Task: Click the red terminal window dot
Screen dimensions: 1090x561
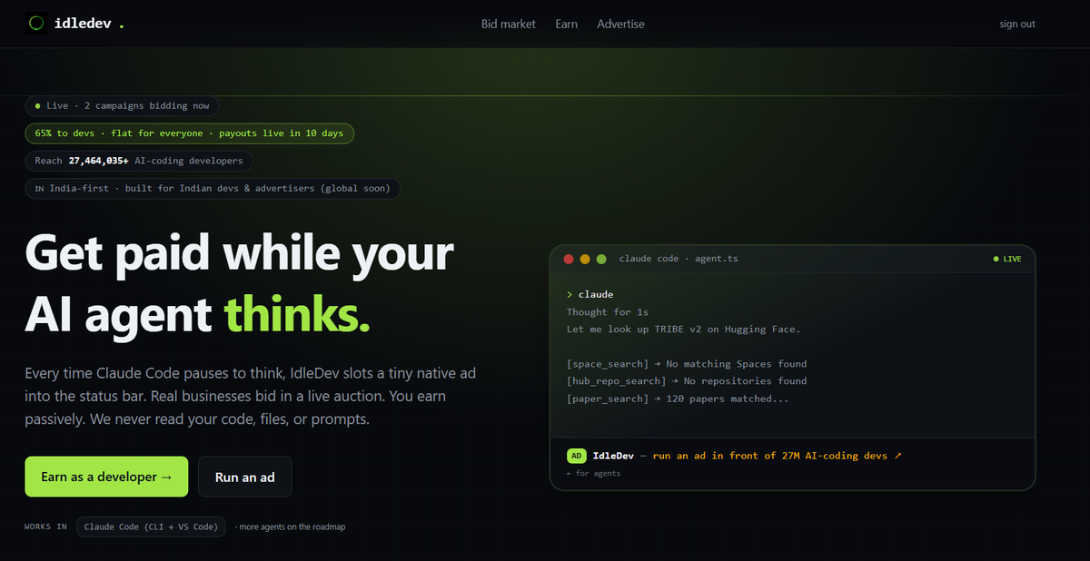Action: click(569, 259)
